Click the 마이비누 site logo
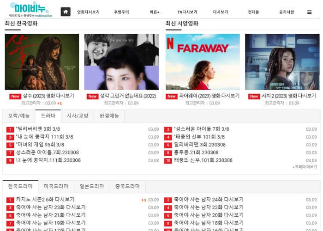Image resolution: width=323 pixels, height=231 pixels. coord(30,10)
